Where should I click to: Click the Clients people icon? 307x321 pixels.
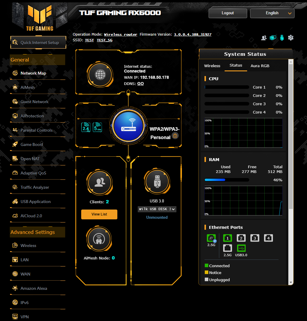(100, 182)
